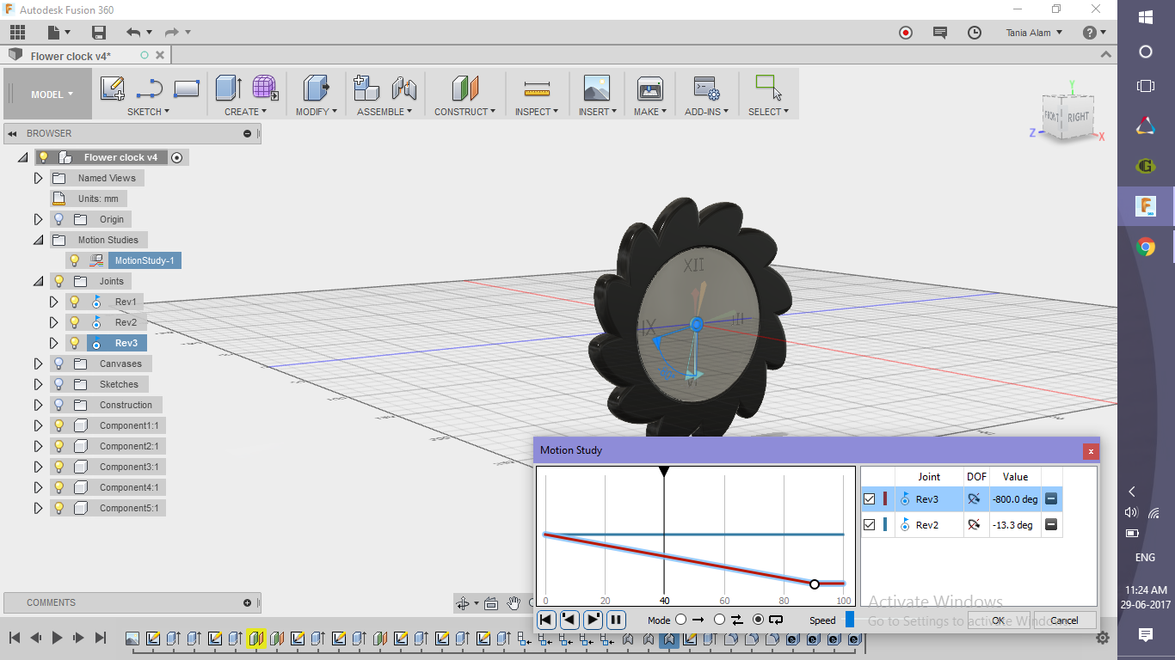Open the ASSEMBLE menu

[x=384, y=112]
